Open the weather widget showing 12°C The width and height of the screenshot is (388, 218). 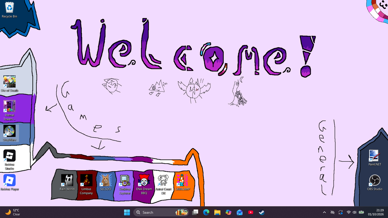click(13, 212)
